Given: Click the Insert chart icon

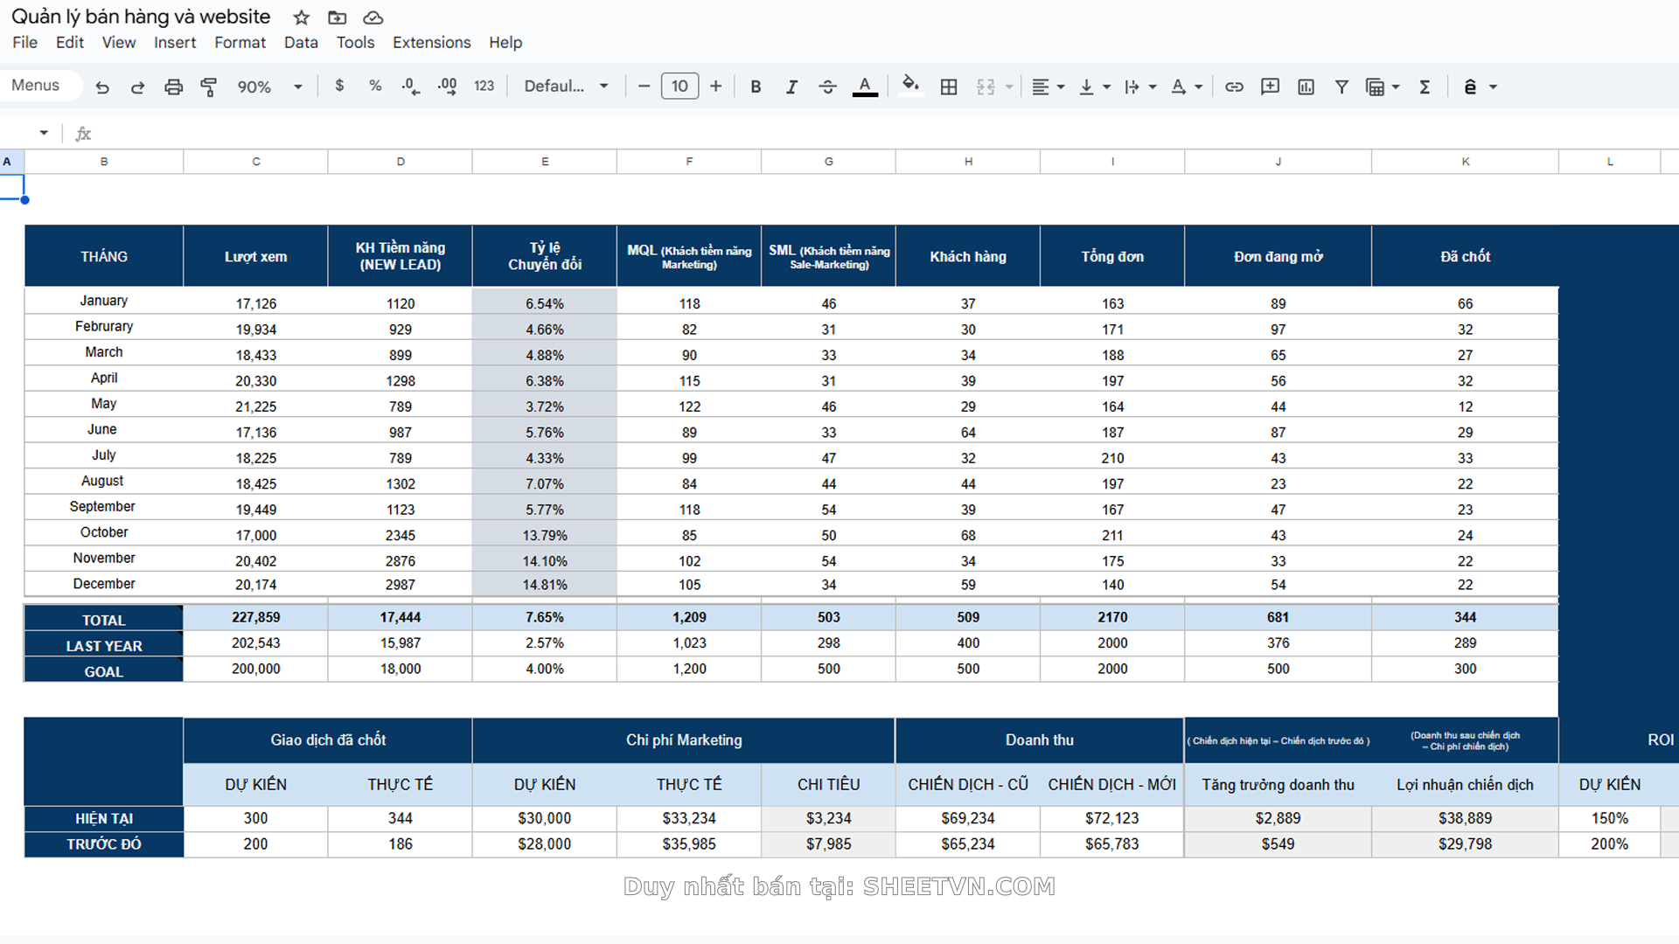Looking at the screenshot, I should pos(1306,87).
